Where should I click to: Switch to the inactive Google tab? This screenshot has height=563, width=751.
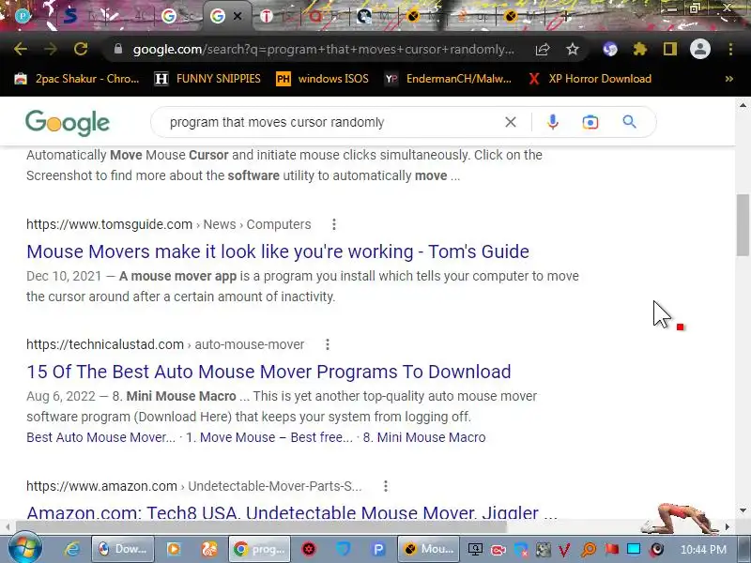coord(177,16)
